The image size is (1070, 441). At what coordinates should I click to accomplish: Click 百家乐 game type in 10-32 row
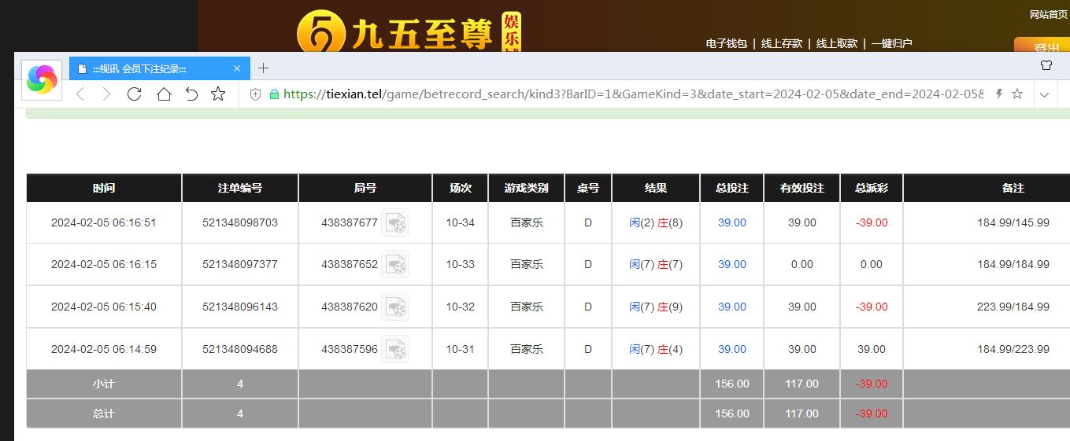pos(527,307)
